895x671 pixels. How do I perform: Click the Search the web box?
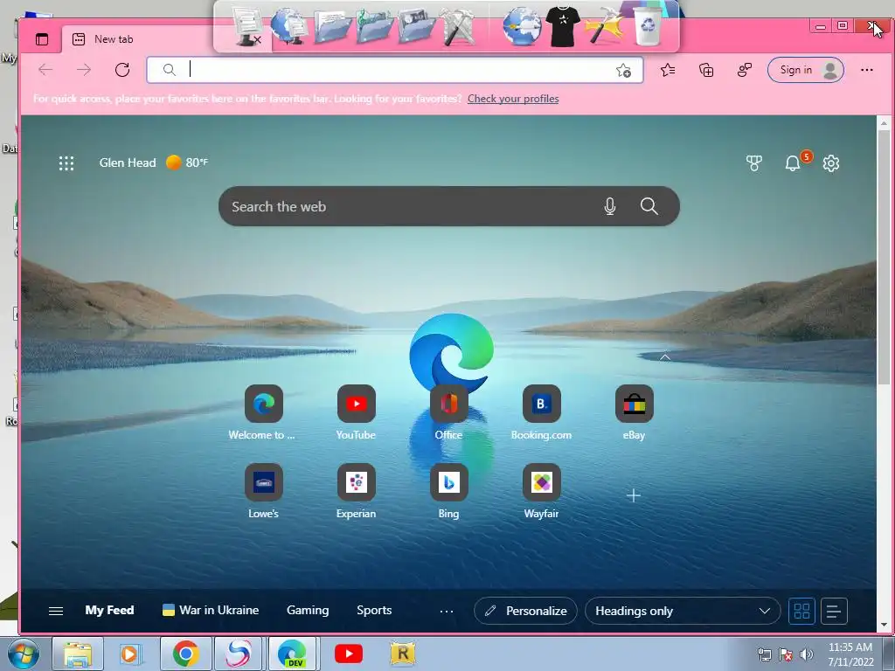[448, 206]
